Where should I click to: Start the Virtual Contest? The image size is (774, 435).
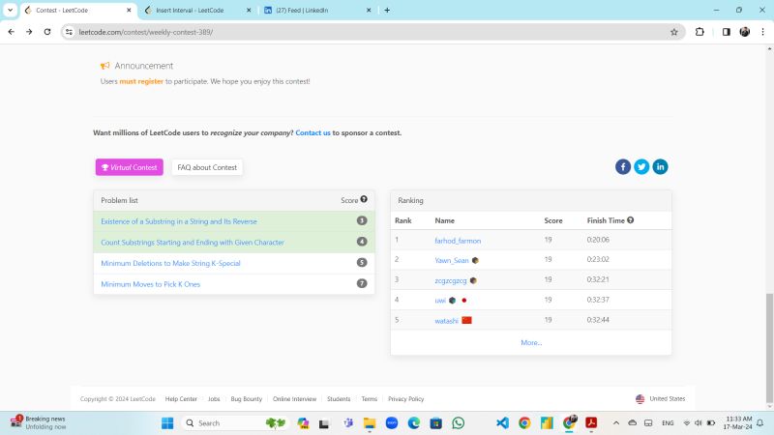130,167
